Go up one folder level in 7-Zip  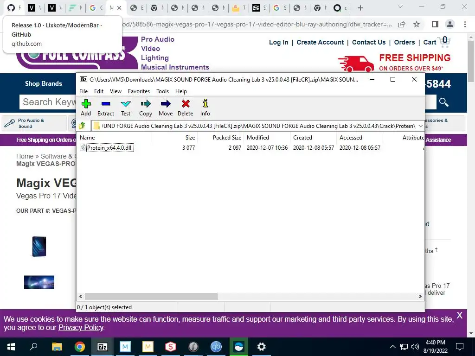(82, 126)
